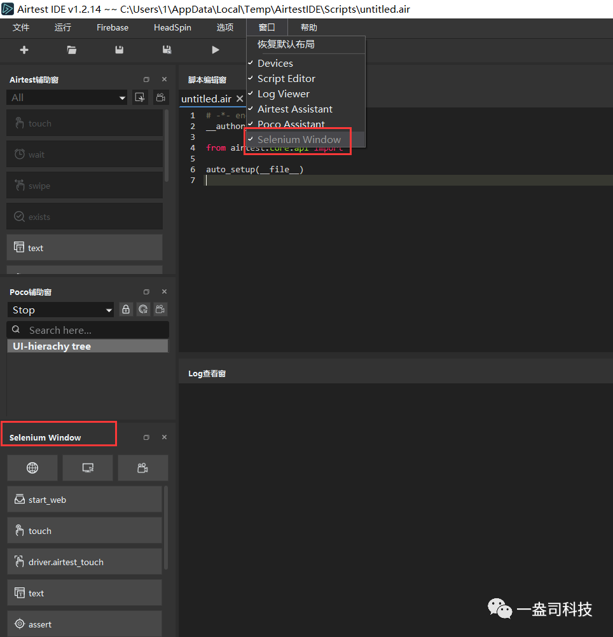Click the new script plus icon
Image resolution: width=613 pixels, height=637 pixels.
pos(24,50)
